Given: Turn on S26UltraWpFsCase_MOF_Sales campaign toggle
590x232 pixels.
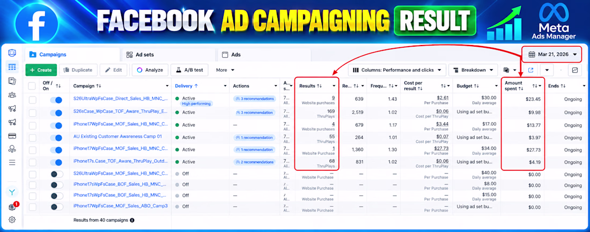Looking at the screenshot, I should (x=57, y=174).
